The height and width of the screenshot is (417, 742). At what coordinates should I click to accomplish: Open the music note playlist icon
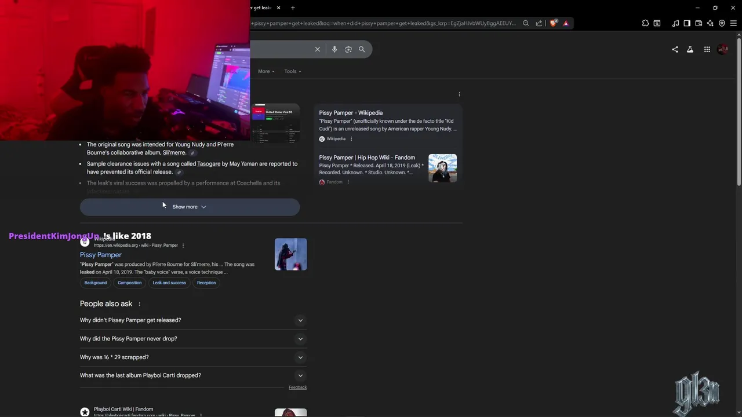tap(675, 23)
